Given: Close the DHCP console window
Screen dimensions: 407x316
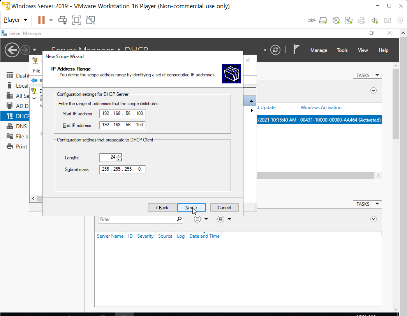Looking at the screenshot, I should point(248,60).
